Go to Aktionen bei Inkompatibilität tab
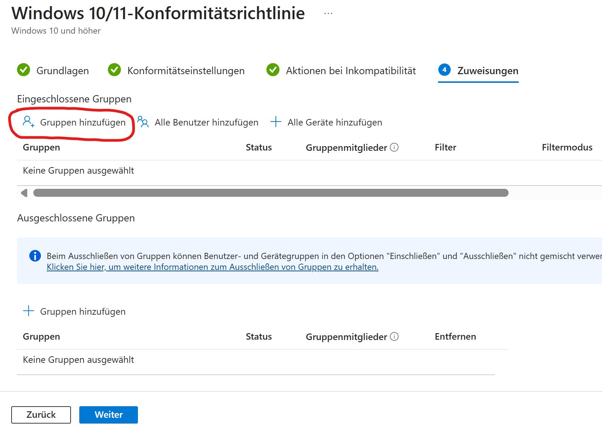This screenshot has width=602, height=429. click(x=350, y=71)
